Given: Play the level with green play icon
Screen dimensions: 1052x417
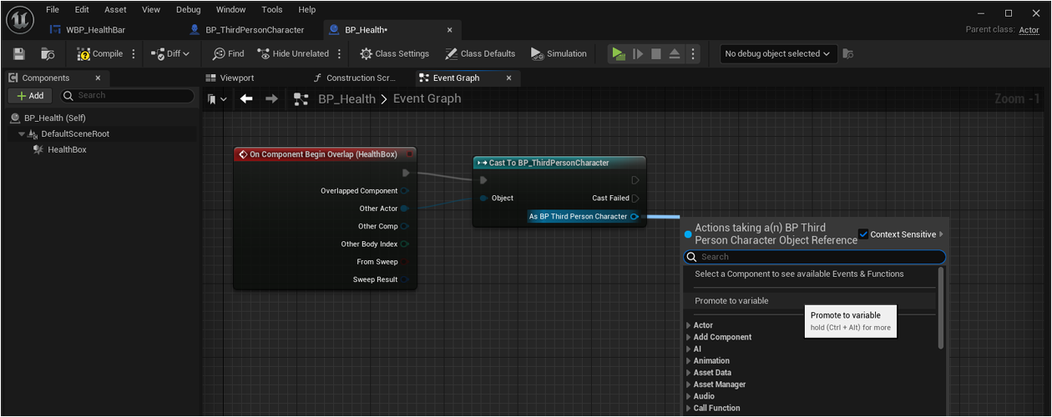Looking at the screenshot, I should pyautogui.click(x=618, y=53).
